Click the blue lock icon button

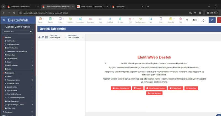click(212, 20)
